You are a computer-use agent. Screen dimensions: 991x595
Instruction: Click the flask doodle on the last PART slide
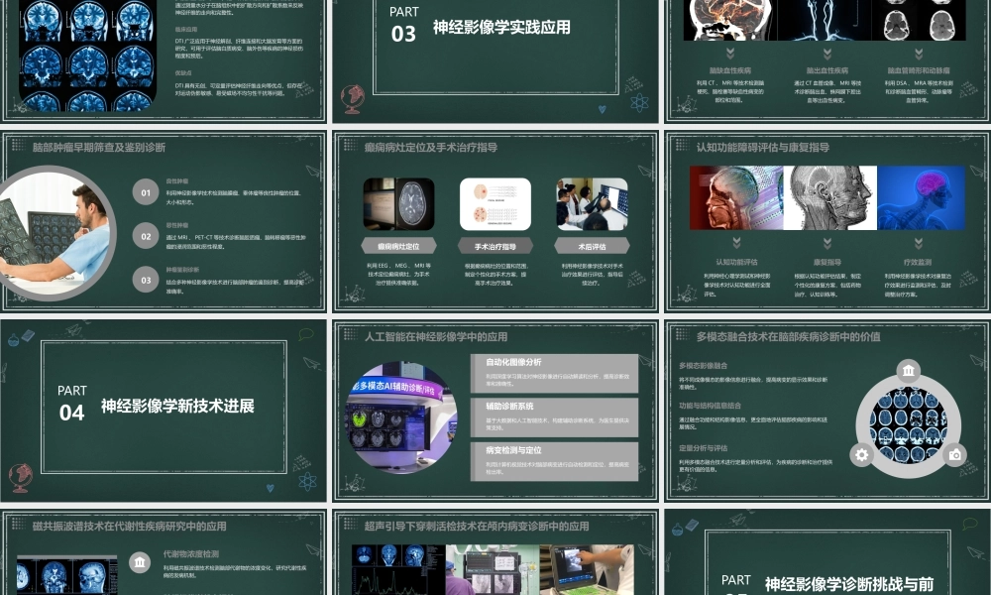tap(678, 529)
